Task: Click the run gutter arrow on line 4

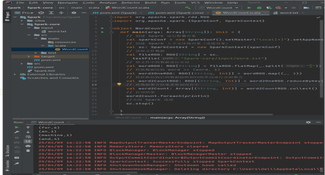Action: coord(102,28)
